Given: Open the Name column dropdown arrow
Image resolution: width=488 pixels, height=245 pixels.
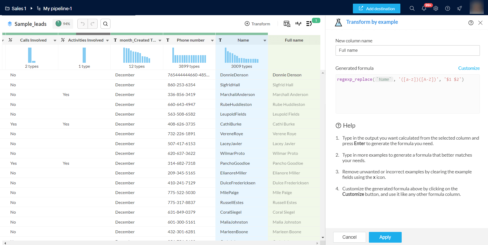Looking at the screenshot, I should pyautogui.click(x=265, y=41).
